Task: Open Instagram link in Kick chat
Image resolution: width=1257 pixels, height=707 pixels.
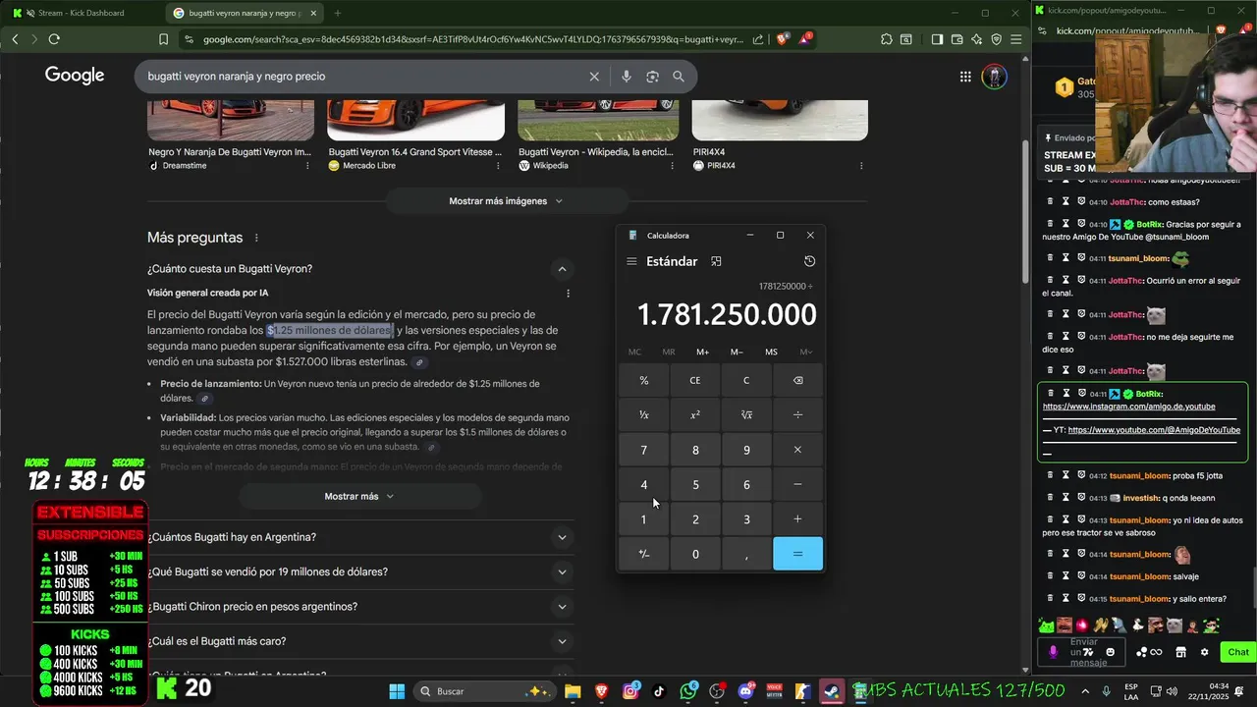Action: coord(1128,407)
